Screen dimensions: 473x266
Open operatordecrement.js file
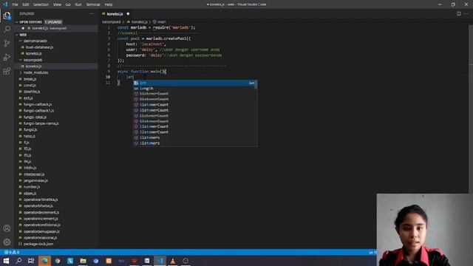pos(41,213)
